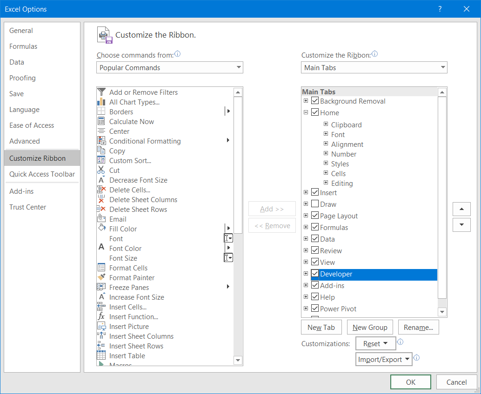Click the Email command icon
This screenshot has height=394, width=481.
101,219
